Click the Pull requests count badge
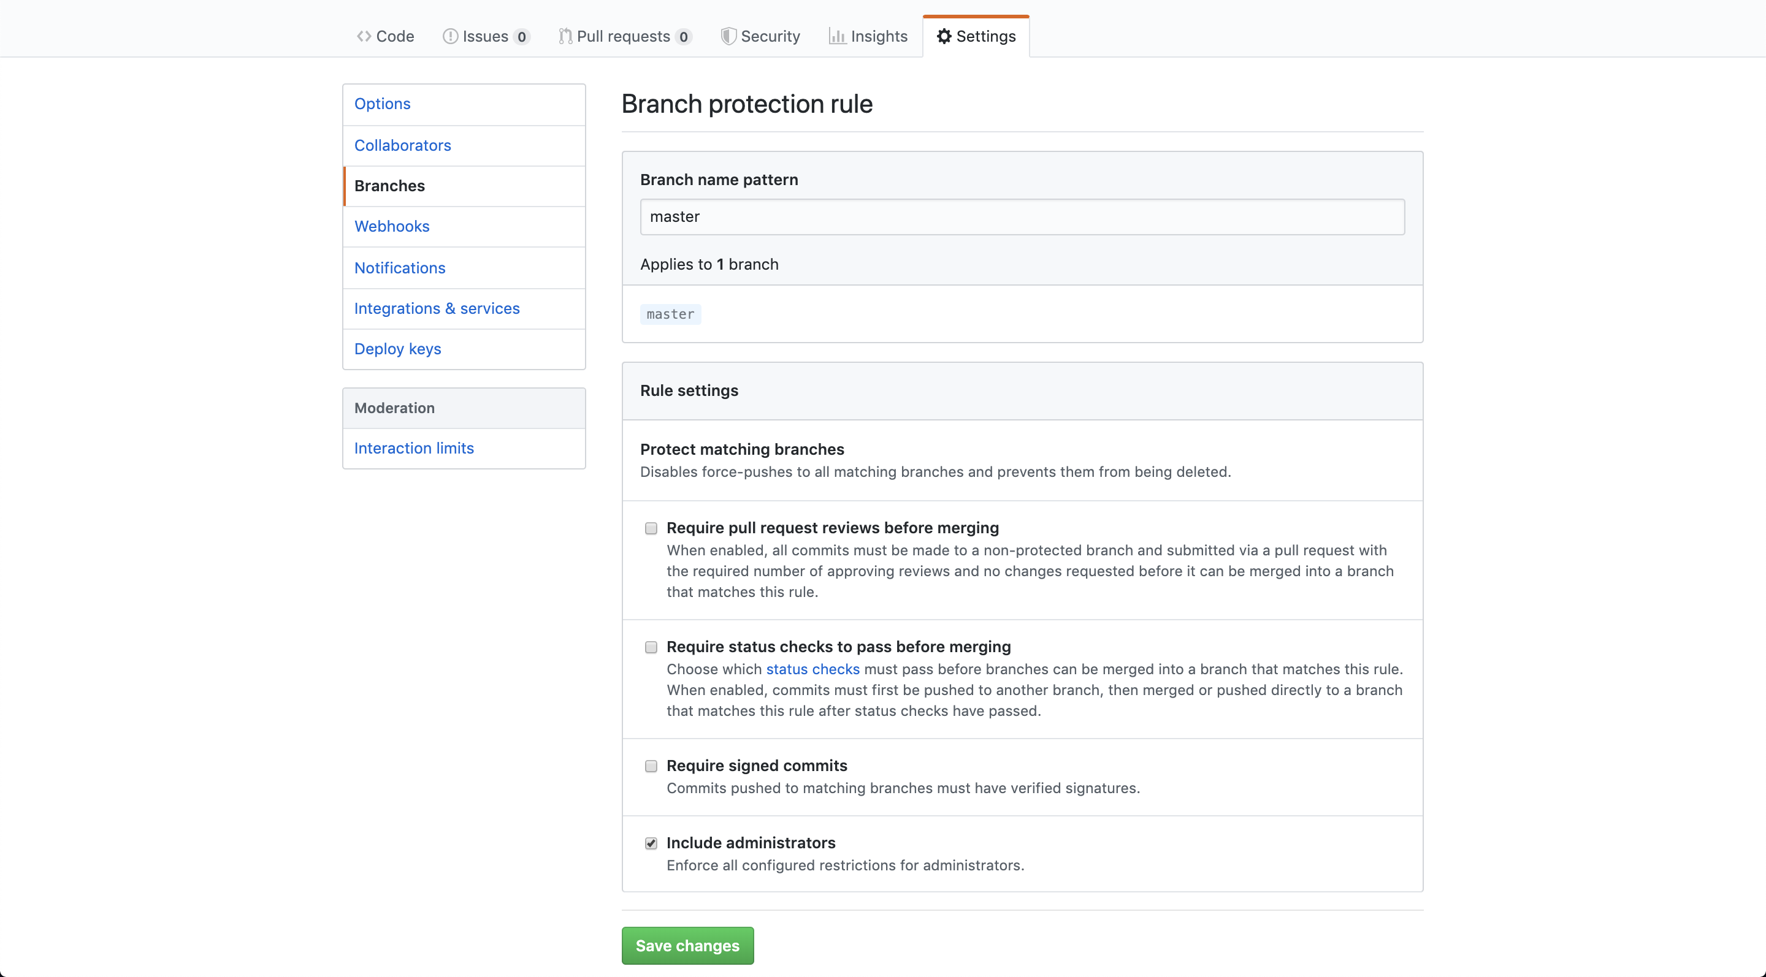 684,37
